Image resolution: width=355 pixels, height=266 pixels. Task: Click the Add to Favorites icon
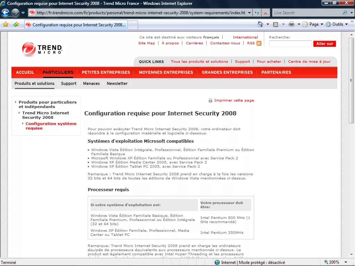click(16, 25)
